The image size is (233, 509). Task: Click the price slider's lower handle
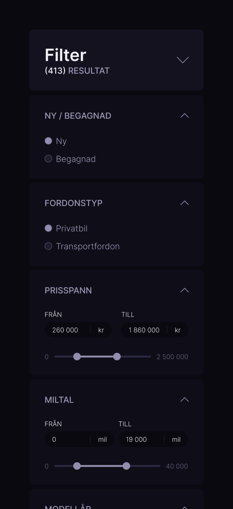77,357
